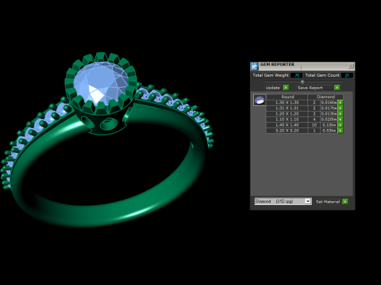Image resolution: width=381 pixels, height=285 pixels.
Task: Click the large center diamond on the ring
Action: click(101, 83)
